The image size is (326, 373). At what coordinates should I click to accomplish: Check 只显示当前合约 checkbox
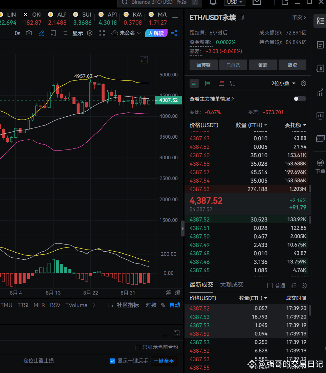pos(138,347)
